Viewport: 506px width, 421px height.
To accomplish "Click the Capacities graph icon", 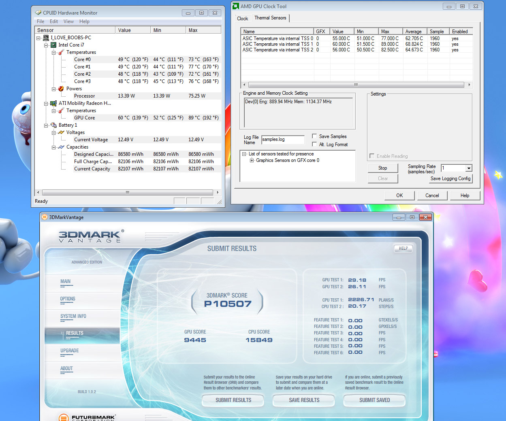I will 61,147.
